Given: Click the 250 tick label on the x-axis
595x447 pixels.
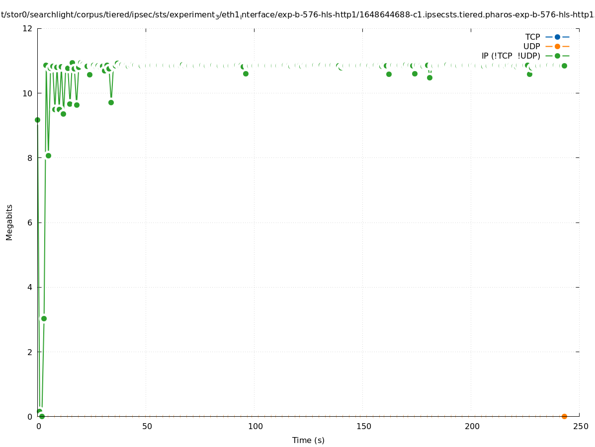Looking at the screenshot, I should click(580, 426).
